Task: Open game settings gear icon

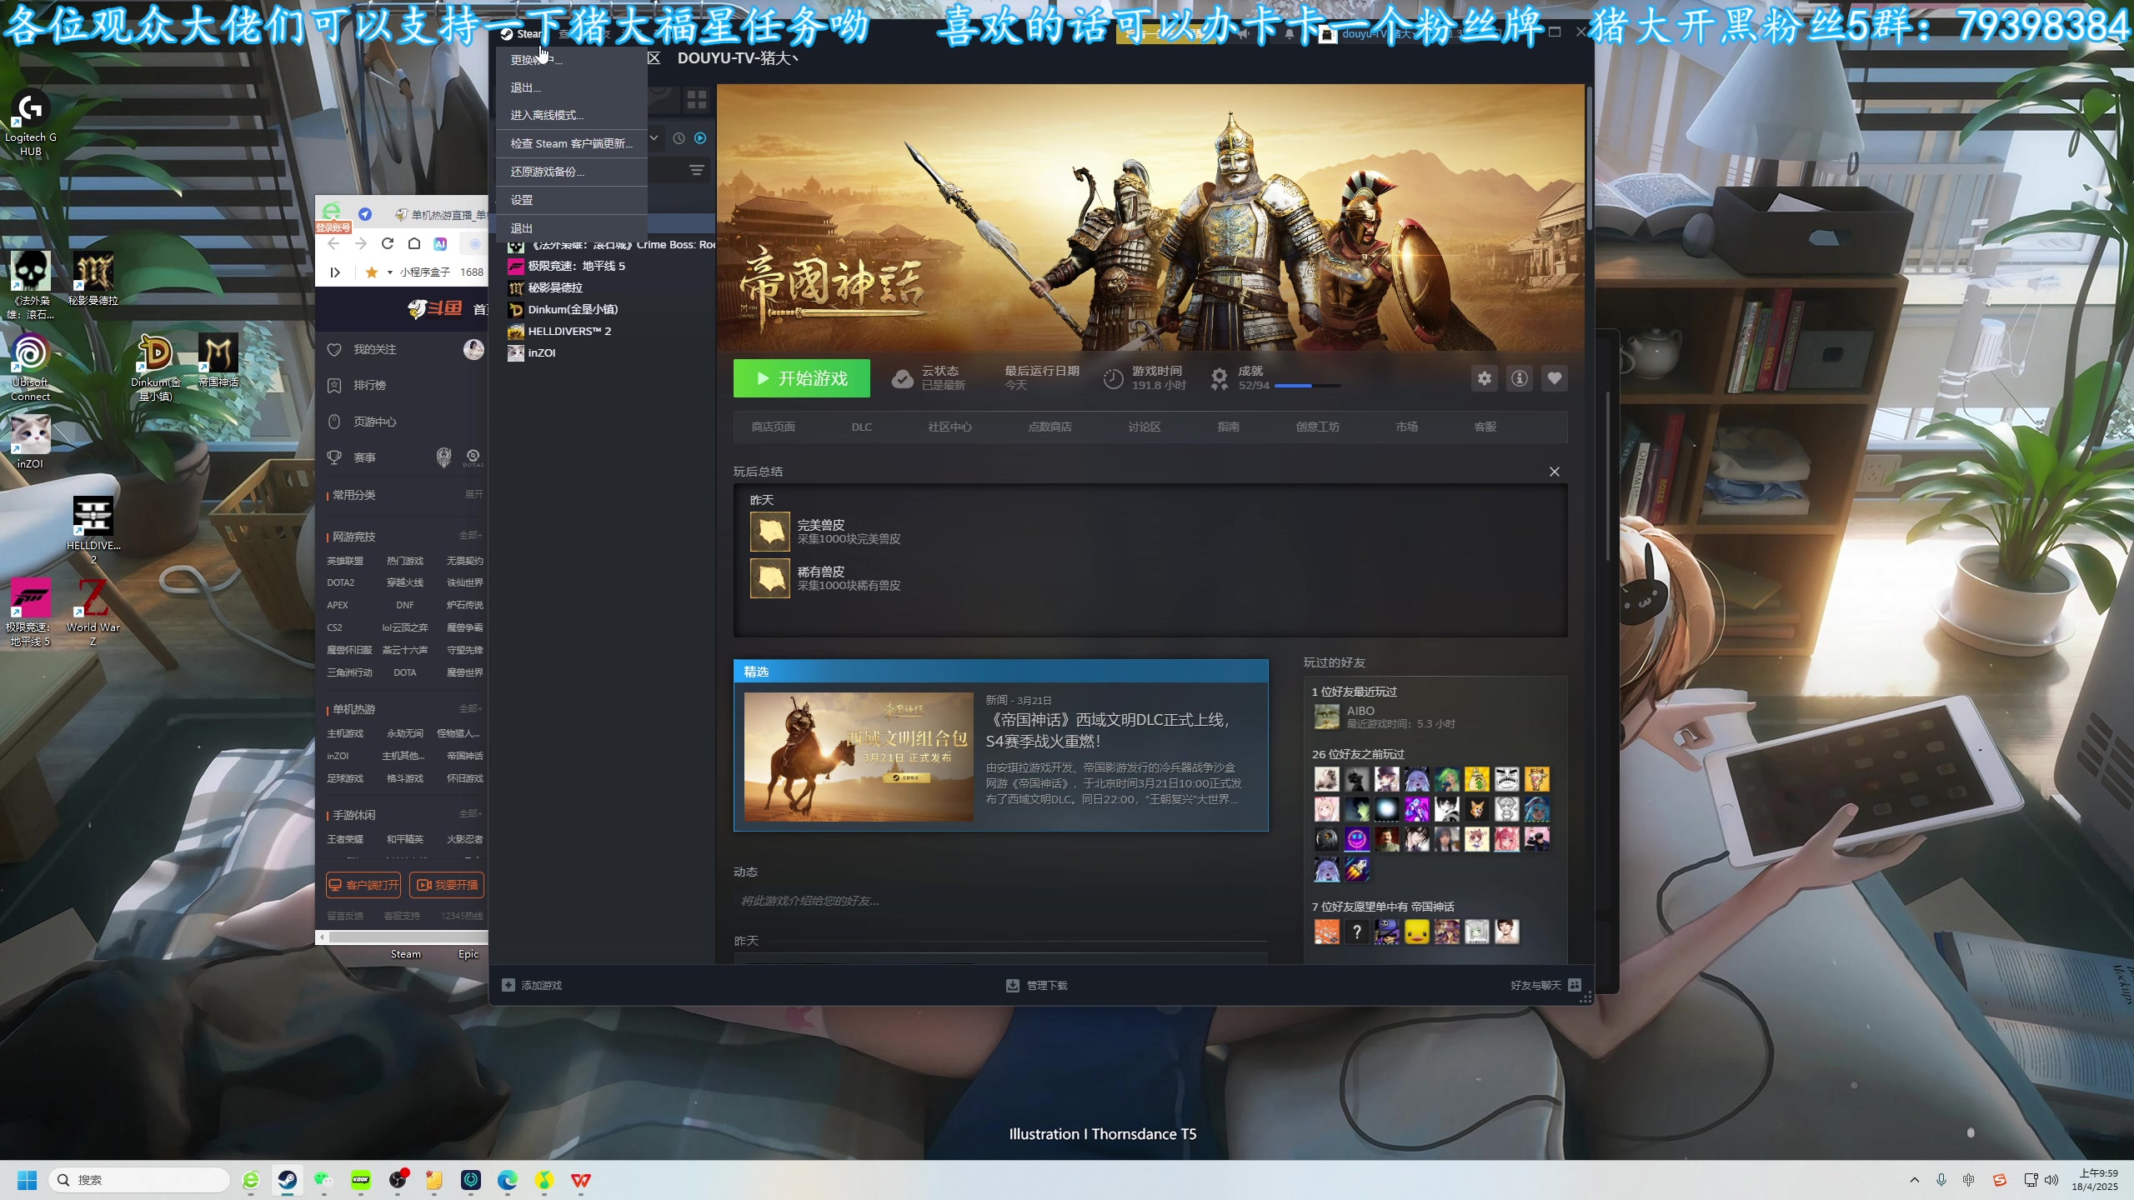Action: pyautogui.click(x=1484, y=378)
